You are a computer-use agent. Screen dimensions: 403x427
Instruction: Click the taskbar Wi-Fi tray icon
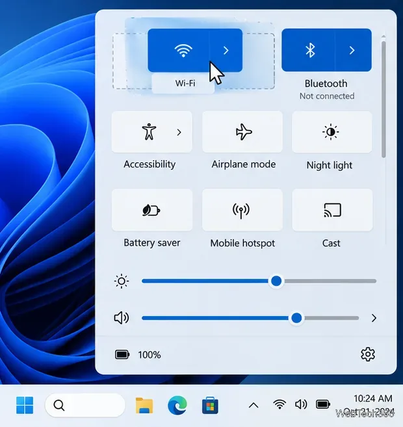coord(279,404)
